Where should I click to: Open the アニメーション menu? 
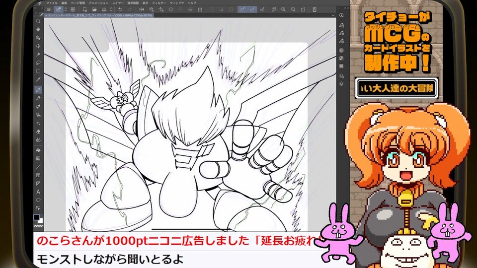tap(98, 3)
